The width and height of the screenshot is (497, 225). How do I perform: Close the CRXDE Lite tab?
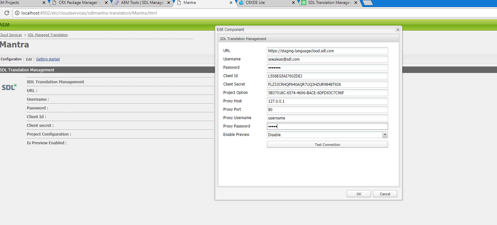coord(293,3)
